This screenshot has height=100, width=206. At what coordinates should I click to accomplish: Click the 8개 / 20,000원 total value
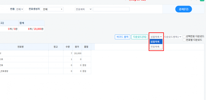click(x=36, y=29)
